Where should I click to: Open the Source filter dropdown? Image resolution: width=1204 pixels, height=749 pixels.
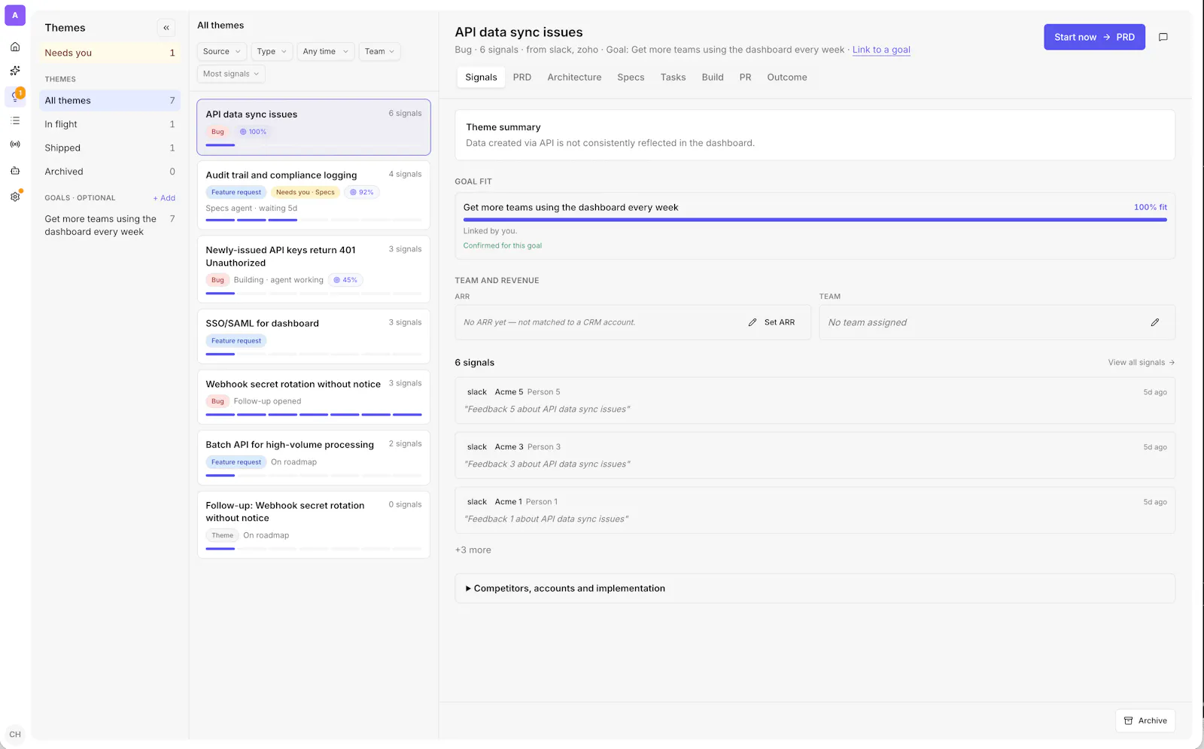(221, 51)
